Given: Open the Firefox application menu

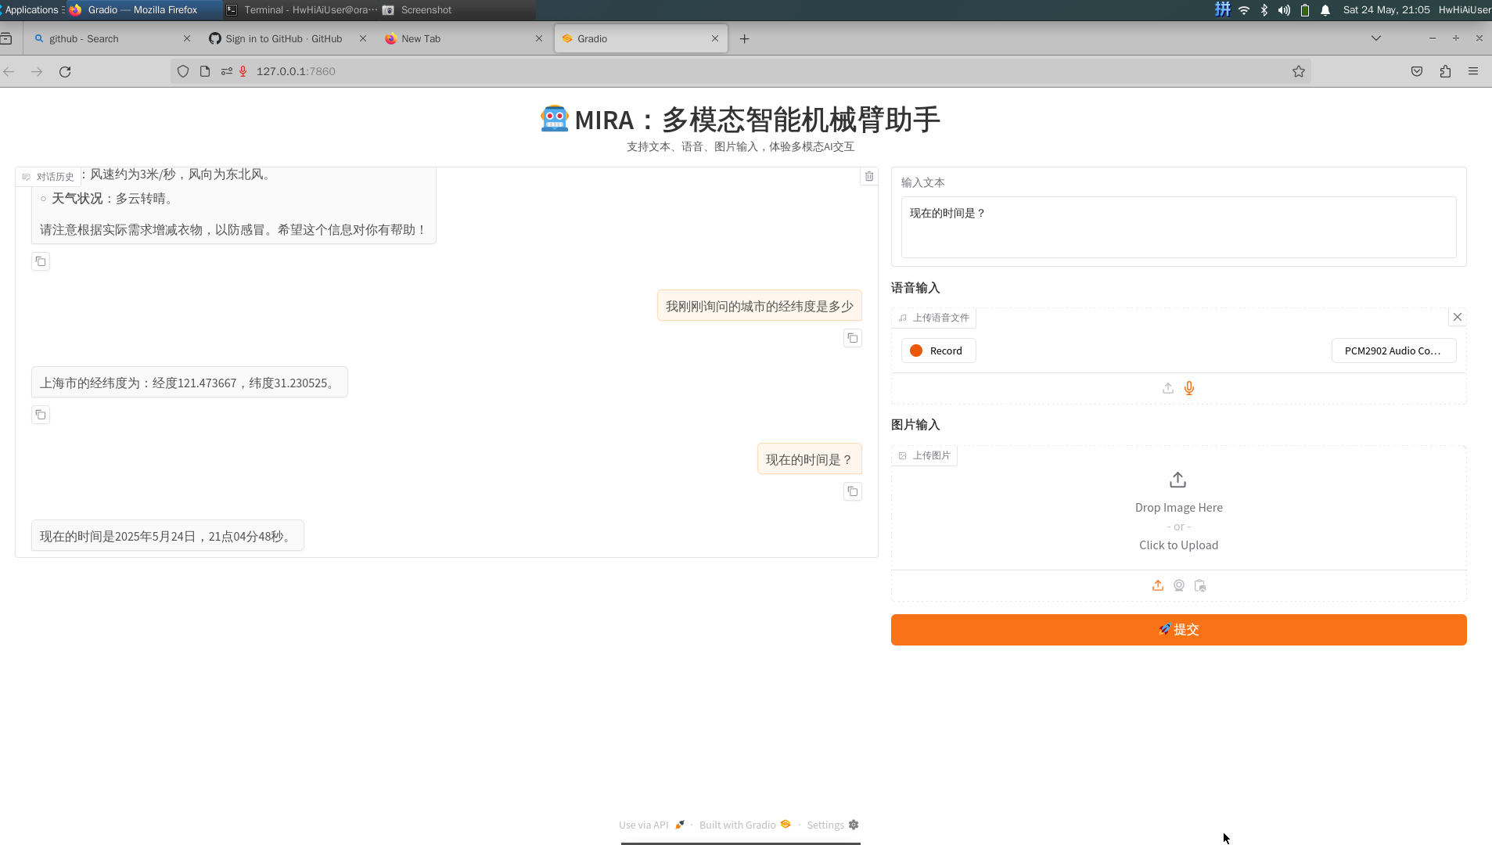Looking at the screenshot, I should point(1474,71).
